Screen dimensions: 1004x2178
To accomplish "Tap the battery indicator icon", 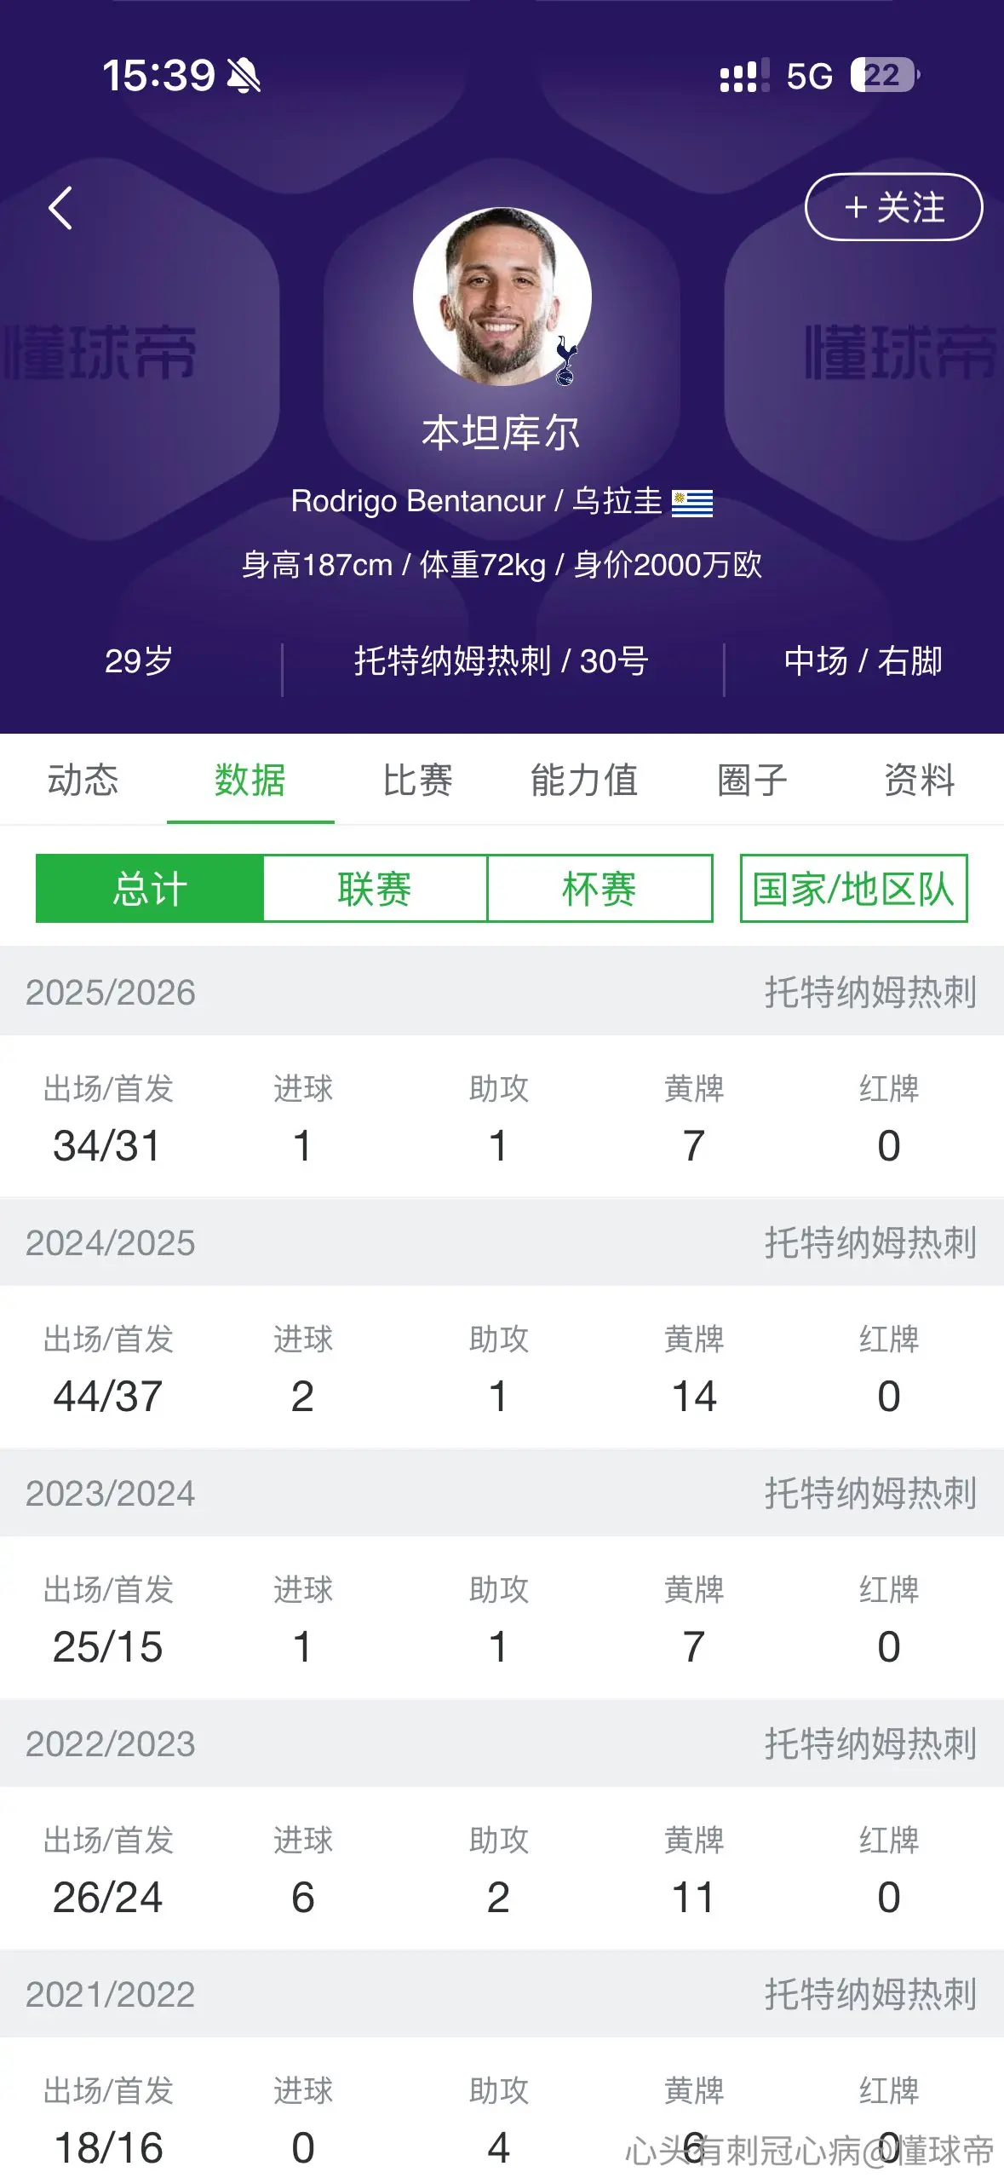I will [x=885, y=75].
